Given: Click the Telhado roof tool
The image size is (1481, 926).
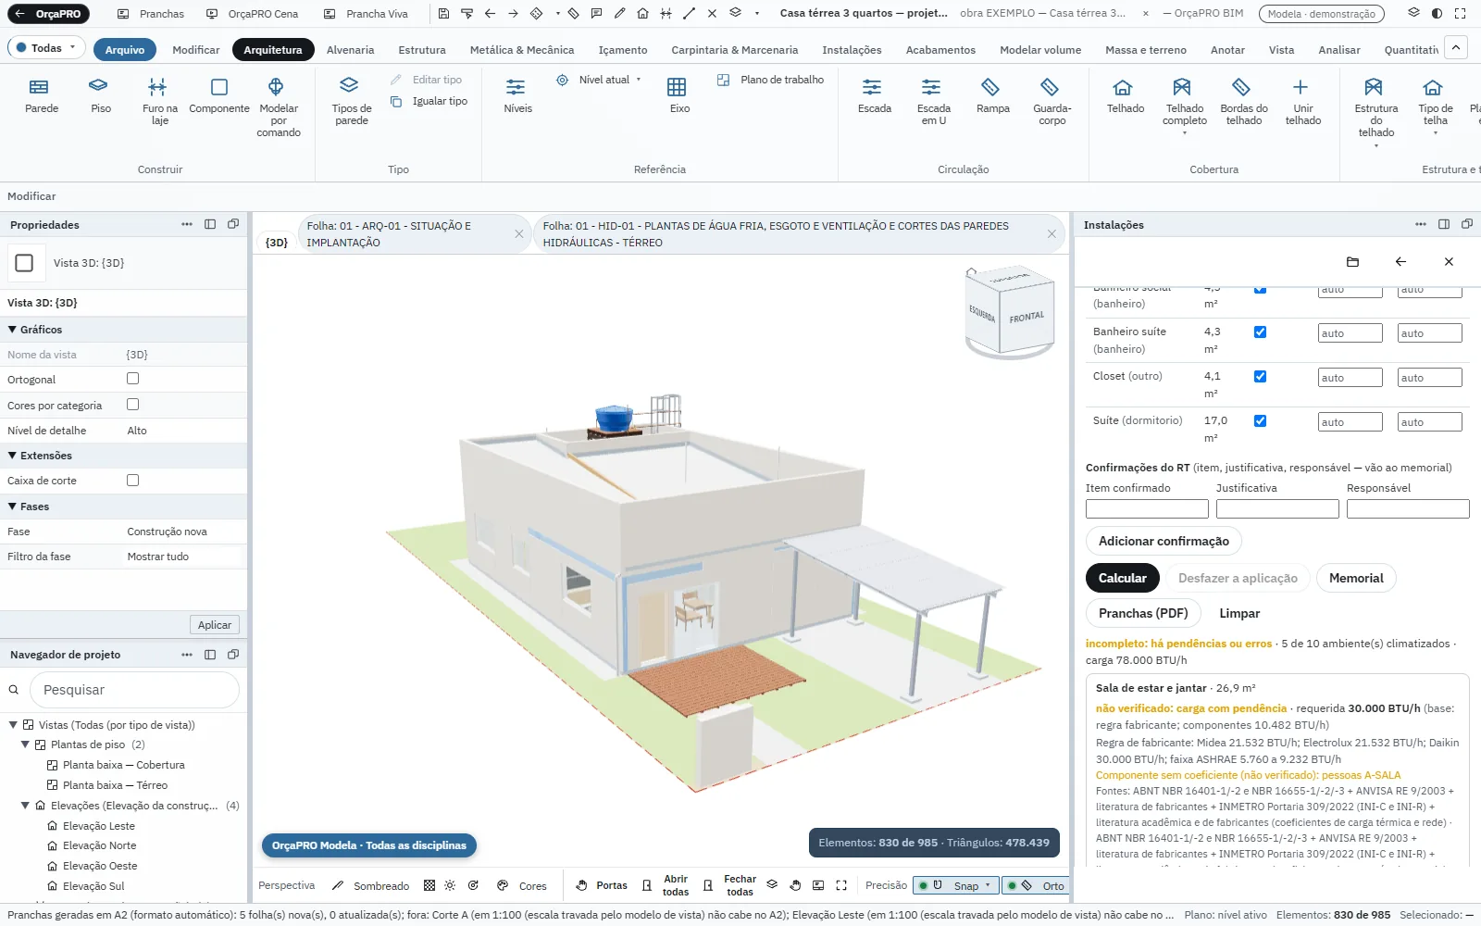Looking at the screenshot, I should click(x=1125, y=96).
